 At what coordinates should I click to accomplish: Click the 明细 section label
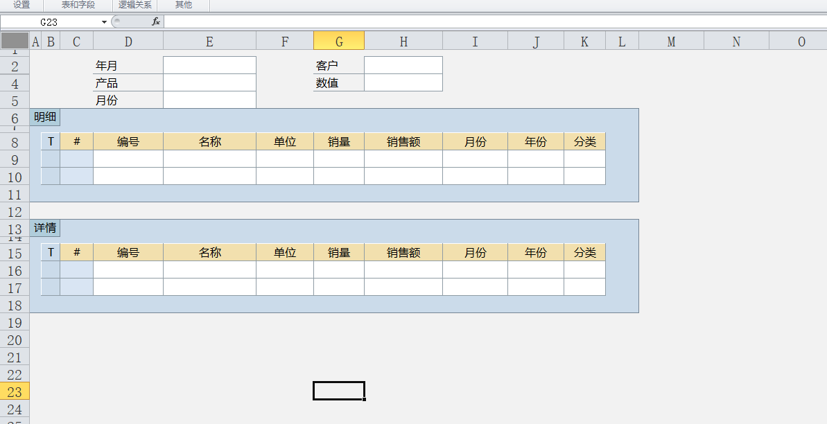(45, 117)
